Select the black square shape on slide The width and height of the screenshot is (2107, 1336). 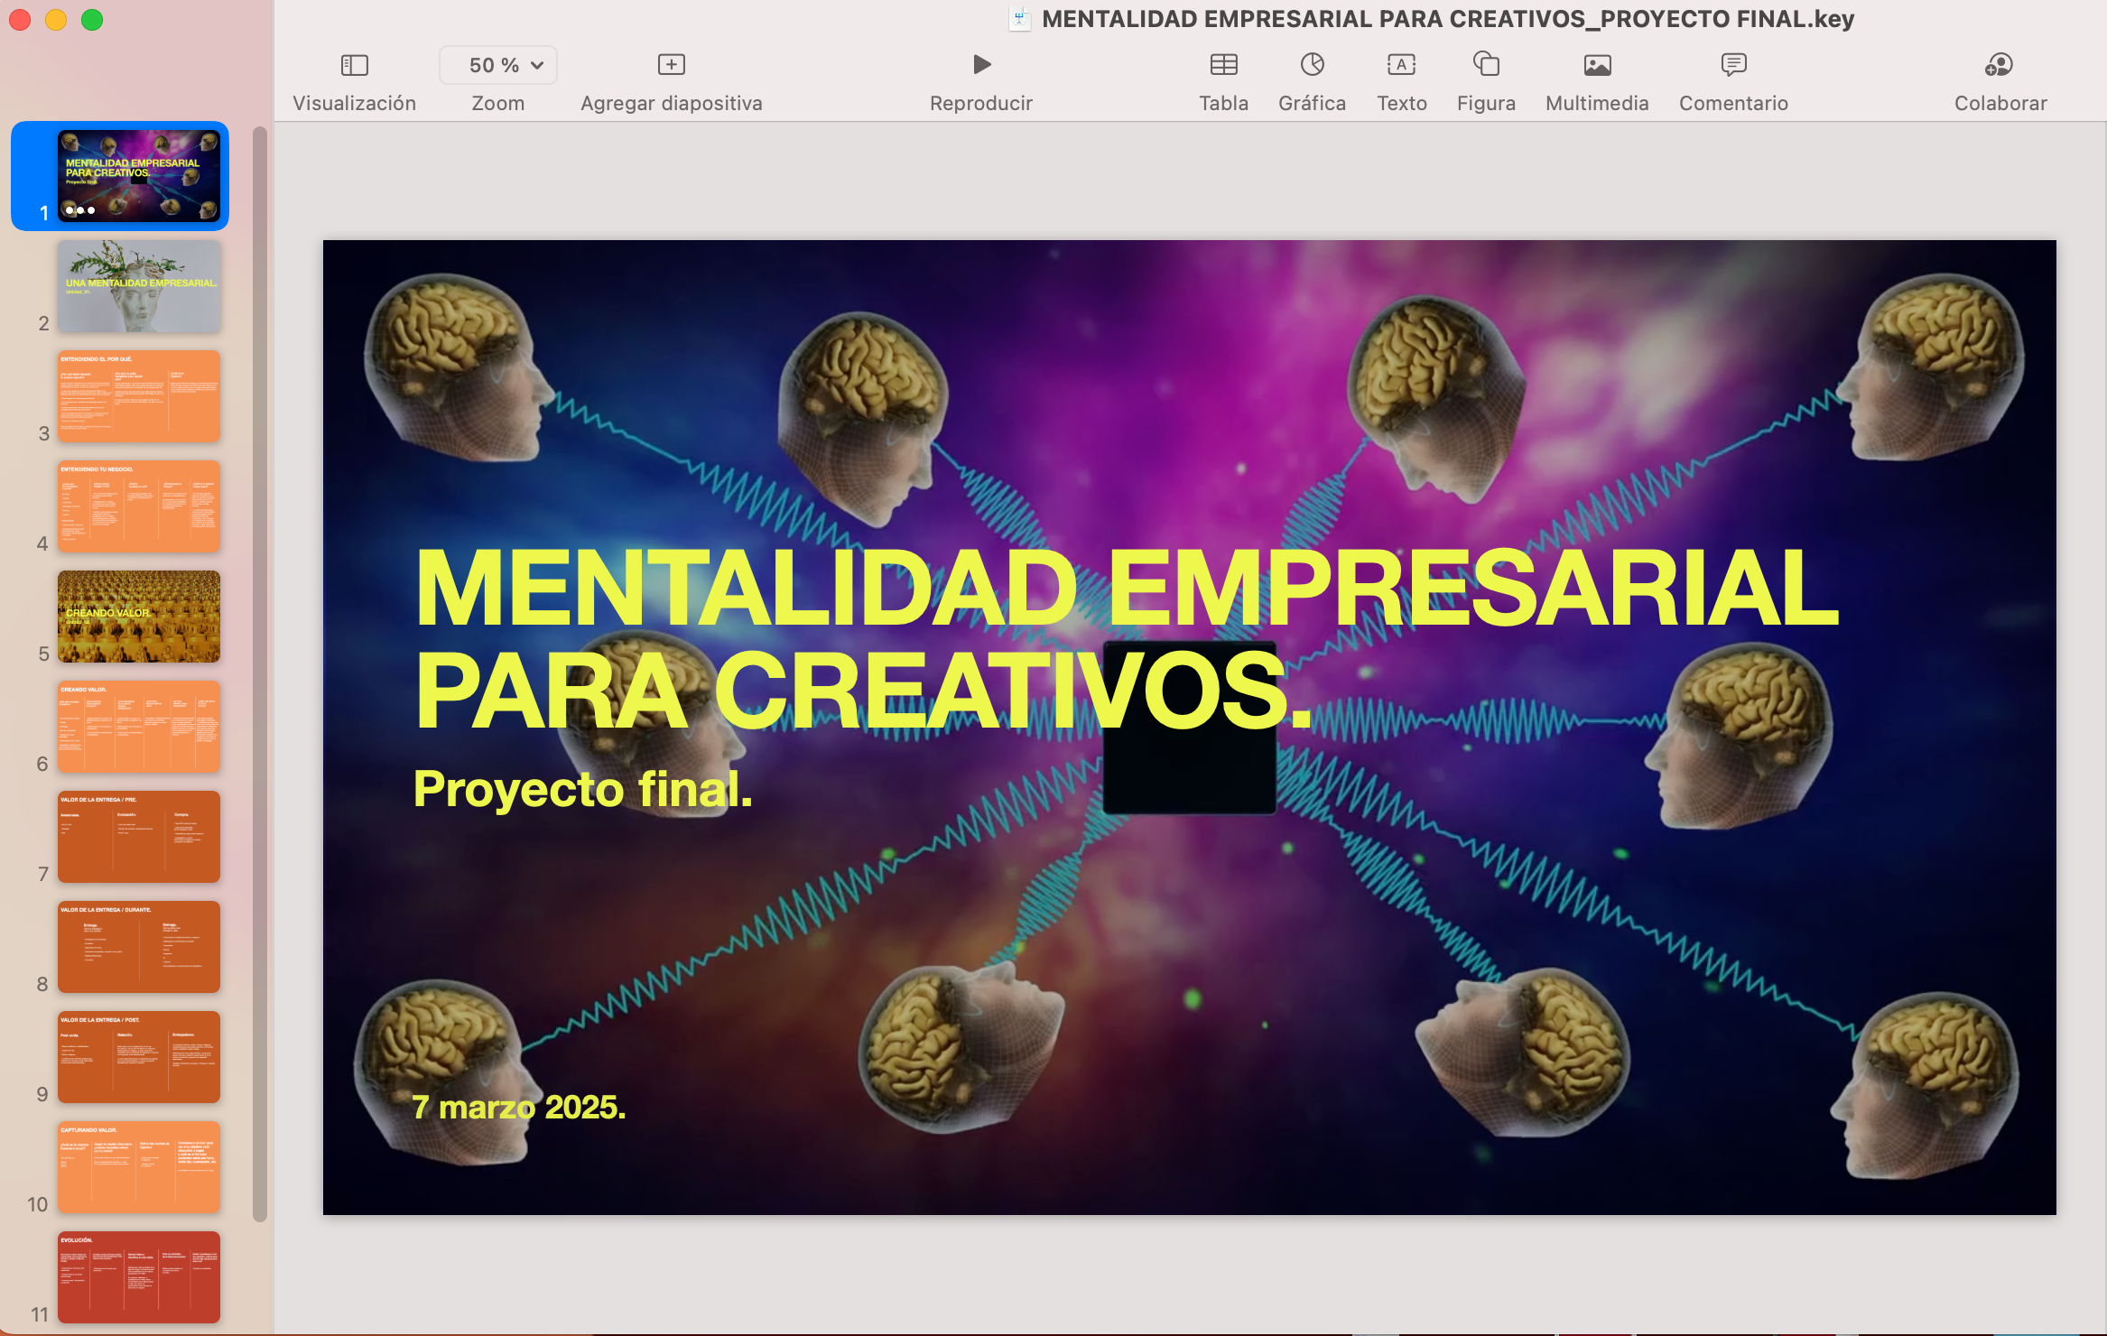(x=1188, y=775)
